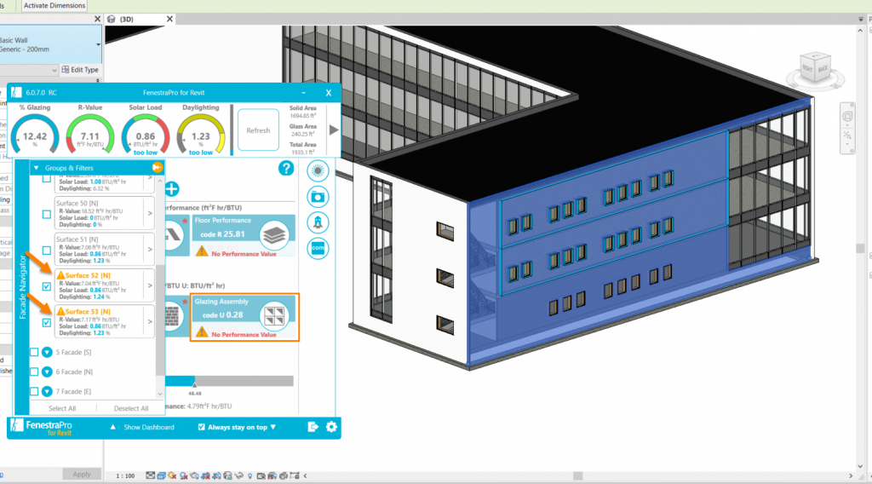Click the % Glazing gauge
Image resolution: width=872 pixels, height=484 pixels.
34,134
